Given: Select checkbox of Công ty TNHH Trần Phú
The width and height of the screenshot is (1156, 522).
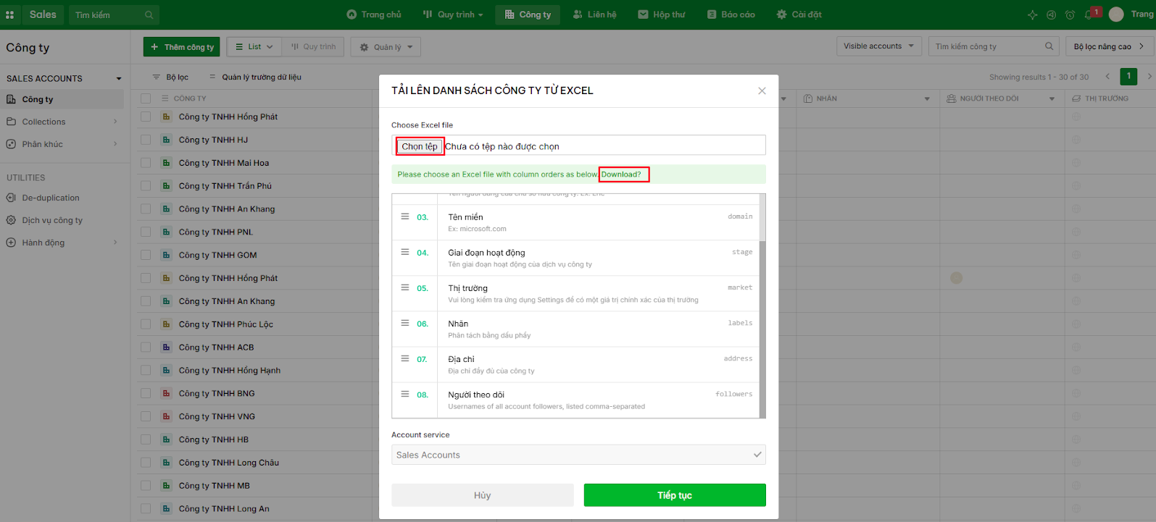Looking at the screenshot, I should click(x=146, y=186).
